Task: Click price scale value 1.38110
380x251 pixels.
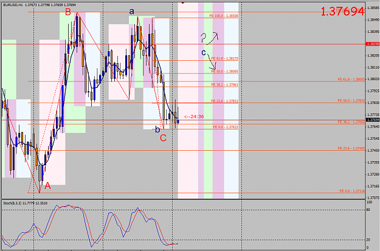Action: tap(373, 67)
